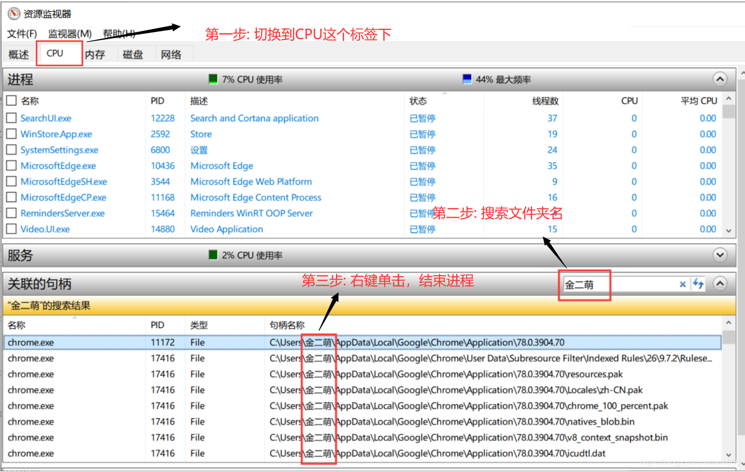Viewport: 745px width, 472px height.
Task: Select the chrome.exe handle row with PID 11172
Action: 362,342
